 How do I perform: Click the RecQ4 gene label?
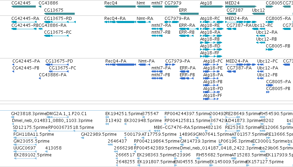(111, 3)
